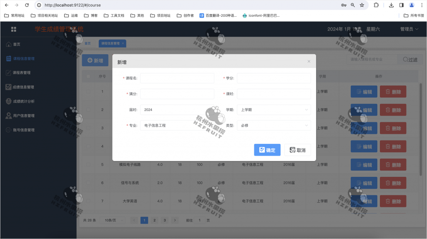Open the password key icon

pyautogui.click(x=344, y=5)
